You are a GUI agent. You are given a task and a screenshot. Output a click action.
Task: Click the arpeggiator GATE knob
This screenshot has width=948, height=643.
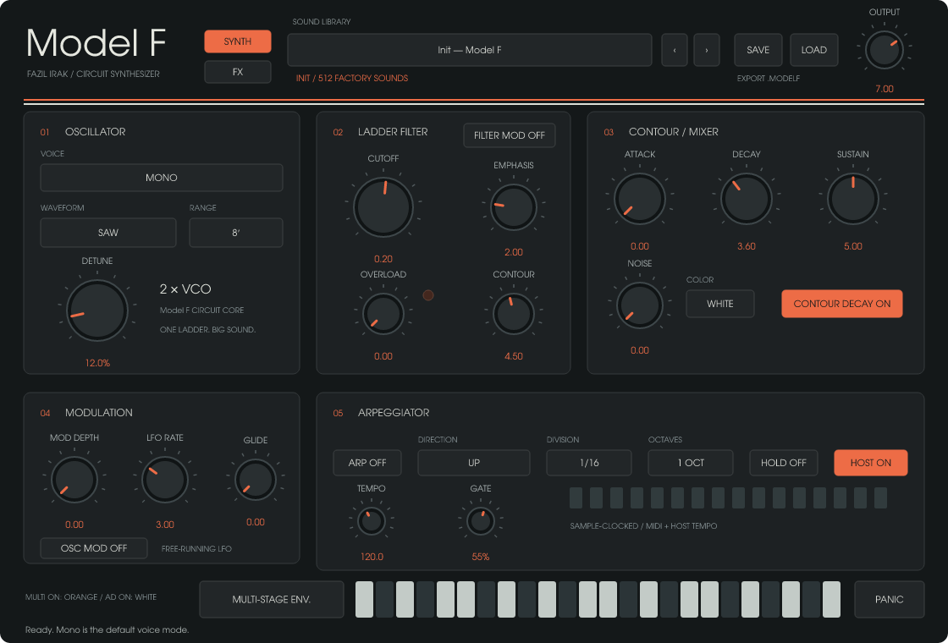[481, 521]
